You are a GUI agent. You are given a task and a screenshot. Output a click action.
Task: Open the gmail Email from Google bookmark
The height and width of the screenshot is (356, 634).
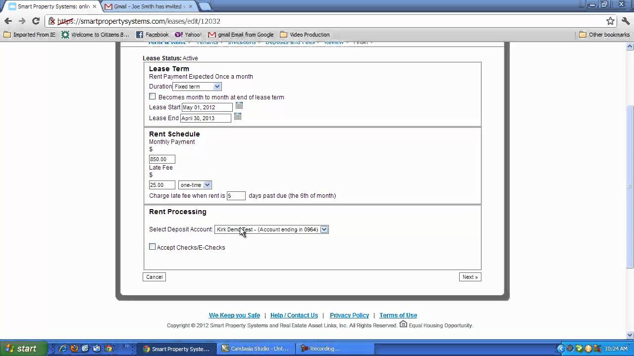tap(241, 35)
